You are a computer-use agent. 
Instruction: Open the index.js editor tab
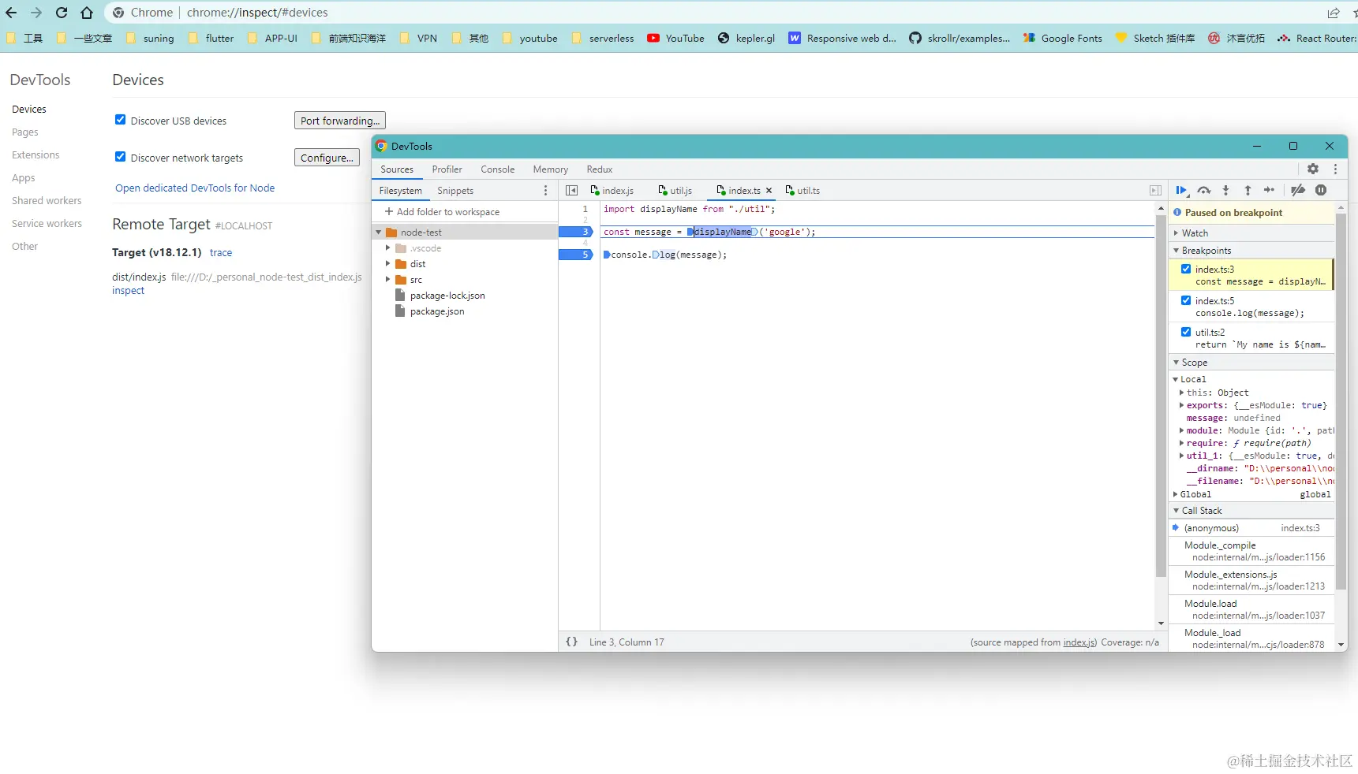coord(612,191)
